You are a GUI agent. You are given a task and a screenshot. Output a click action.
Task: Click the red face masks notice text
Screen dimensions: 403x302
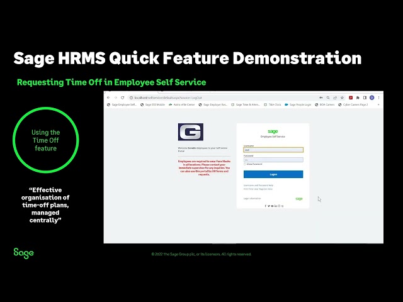click(x=204, y=168)
